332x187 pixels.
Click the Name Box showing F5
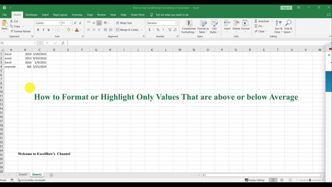coord(18,43)
